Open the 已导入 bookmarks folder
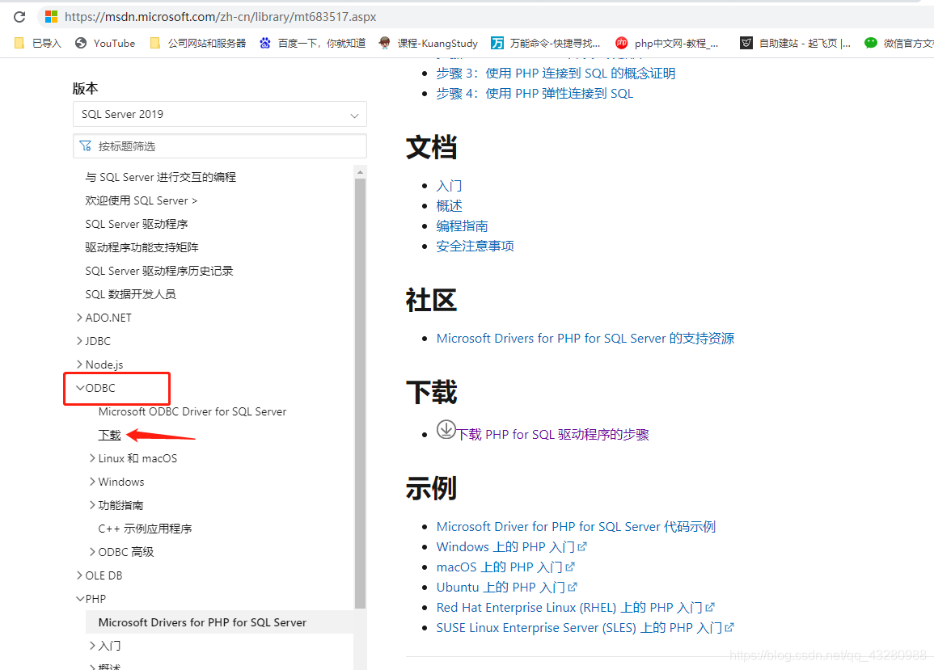The height and width of the screenshot is (670, 934). 37,43
